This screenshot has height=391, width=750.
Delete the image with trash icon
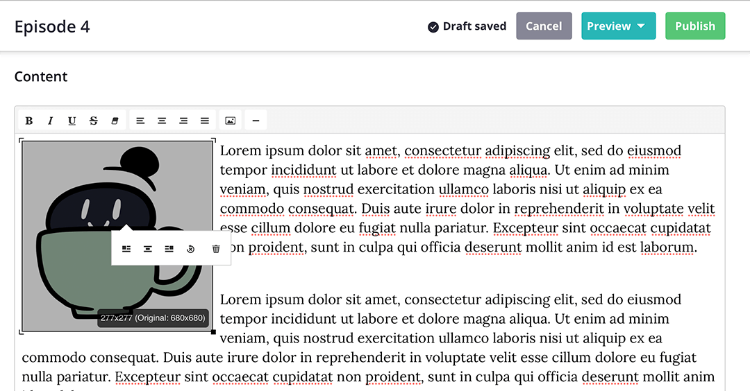[x=216, y=249]
